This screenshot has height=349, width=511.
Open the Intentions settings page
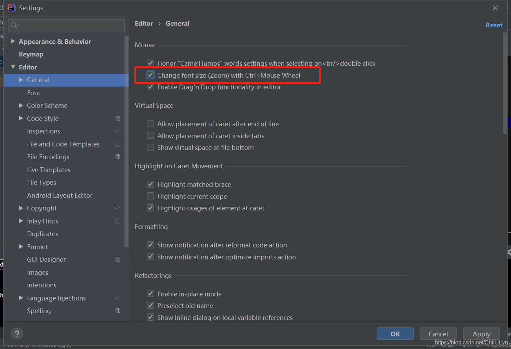tap(42, 285)
